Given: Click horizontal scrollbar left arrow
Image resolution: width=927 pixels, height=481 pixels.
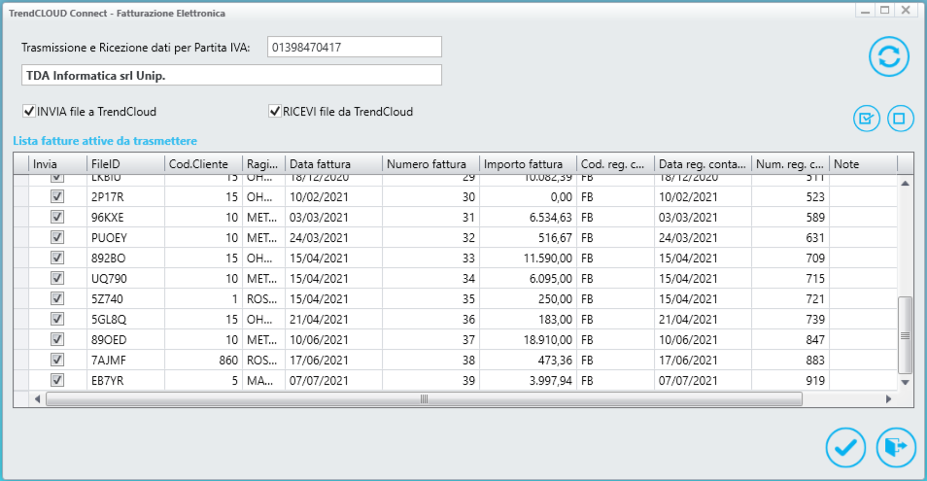Looking at the screenshot, I should (37, 399).
